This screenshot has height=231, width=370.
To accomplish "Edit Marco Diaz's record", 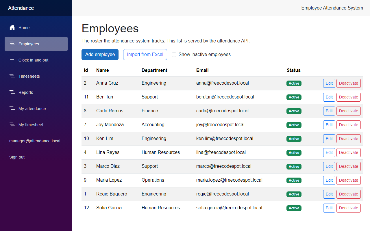I will [329, 166].
